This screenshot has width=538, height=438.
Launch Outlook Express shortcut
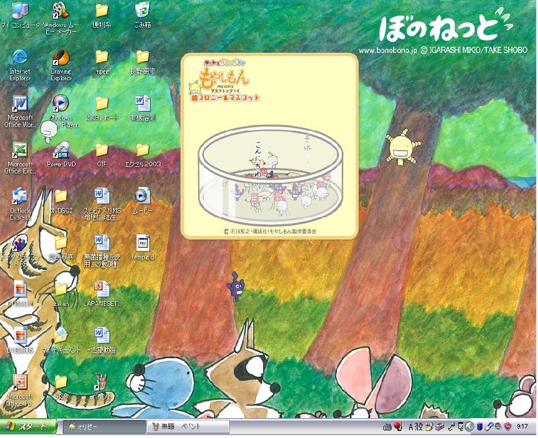(x=20, y=204)
